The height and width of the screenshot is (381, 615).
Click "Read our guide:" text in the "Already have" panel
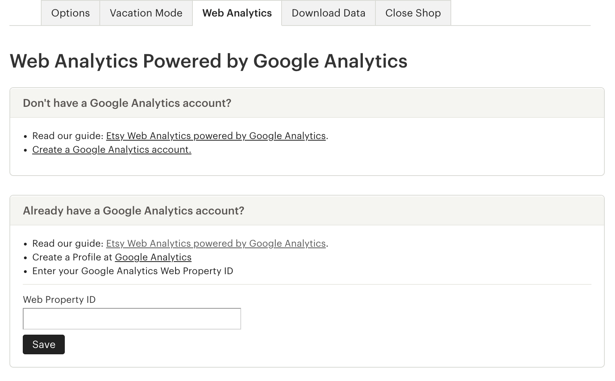tap(68, 244)
